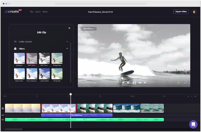Click the Export Video button
Screen dimensions: 201x132
point(181,12)
